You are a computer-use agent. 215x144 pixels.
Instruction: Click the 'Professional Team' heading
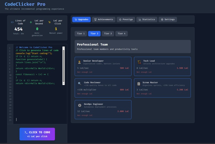coord(92,45)
